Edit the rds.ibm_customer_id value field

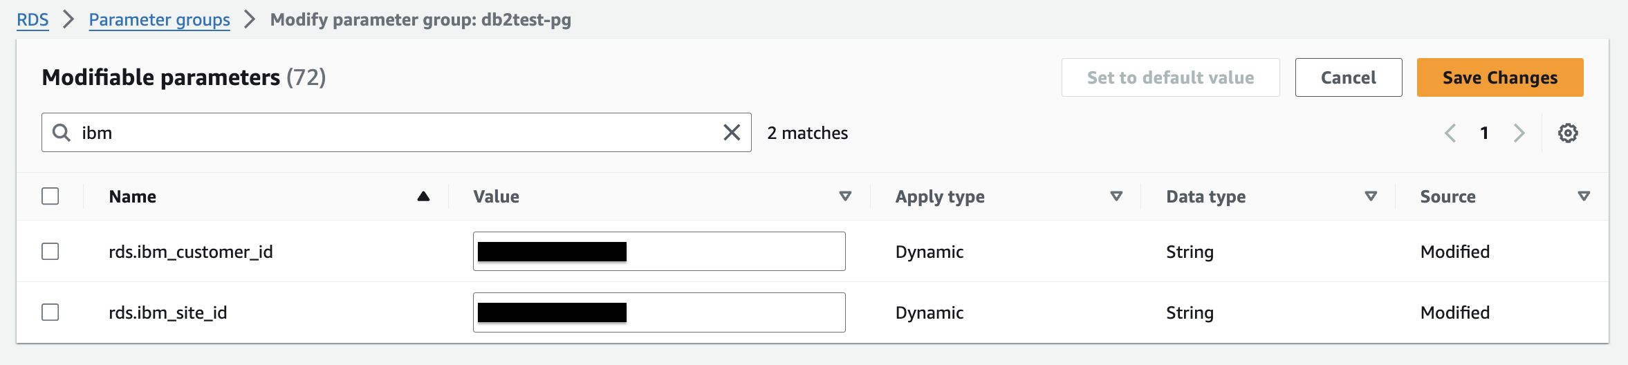click(733, 252)
